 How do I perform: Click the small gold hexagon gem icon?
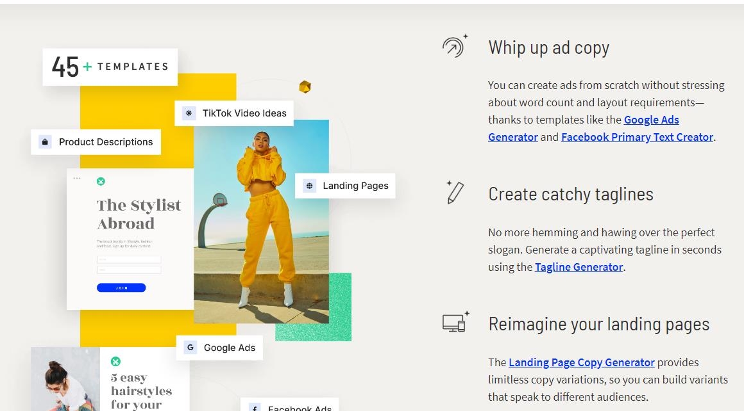pos(305,86)
